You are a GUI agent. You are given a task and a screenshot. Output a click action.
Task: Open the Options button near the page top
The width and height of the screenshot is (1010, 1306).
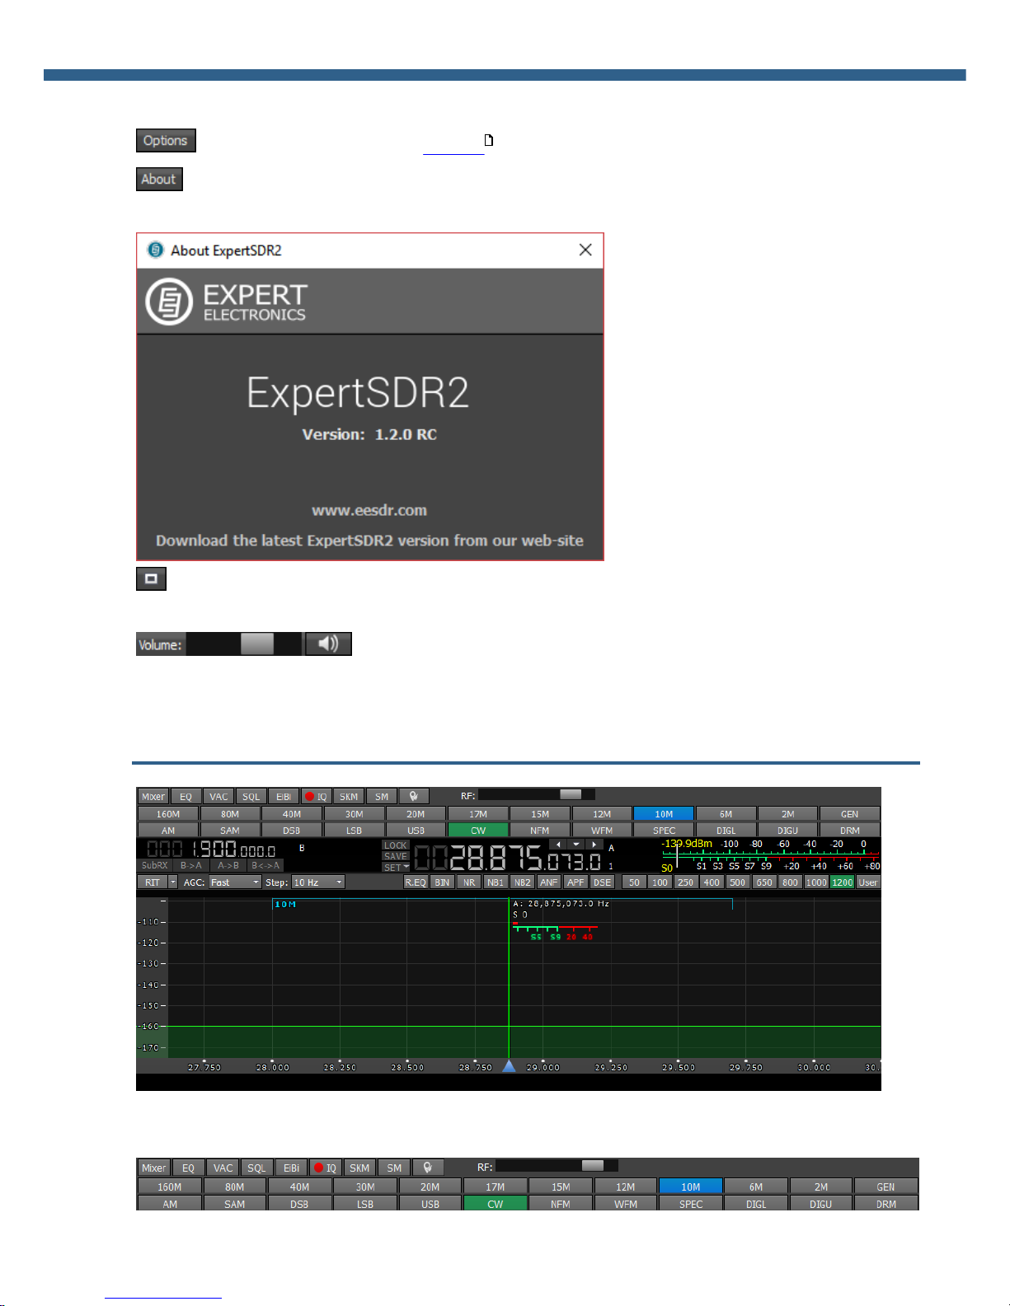pos(166,141)
